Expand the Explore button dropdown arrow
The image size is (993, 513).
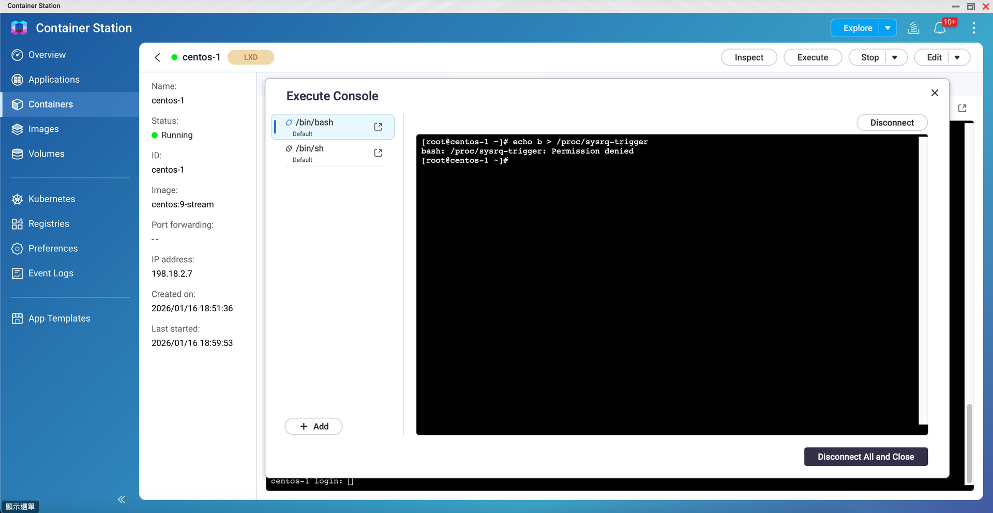coord(887,28)
